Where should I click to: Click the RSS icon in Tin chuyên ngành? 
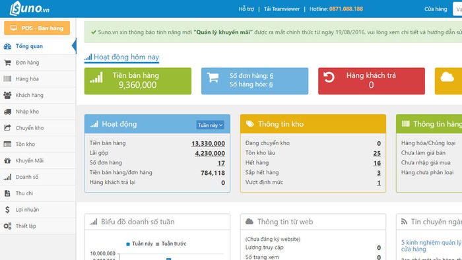(404, 222)
